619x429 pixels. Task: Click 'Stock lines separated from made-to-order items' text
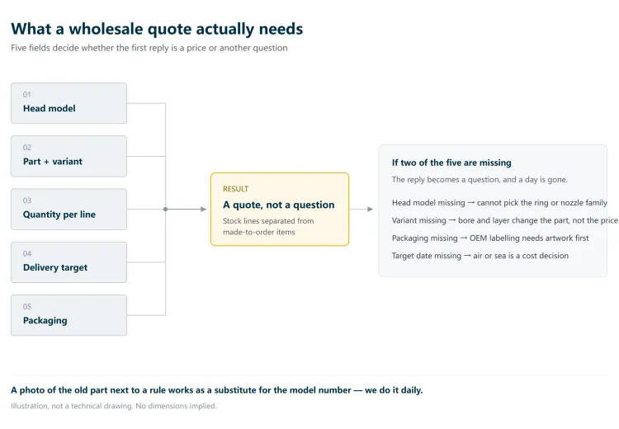pyautogui.click(x=268, y=227)
